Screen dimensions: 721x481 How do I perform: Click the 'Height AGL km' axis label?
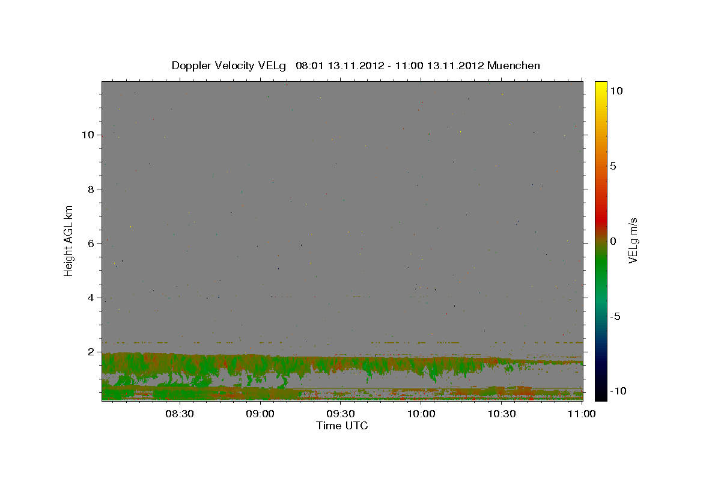click(x=69, y=240)
